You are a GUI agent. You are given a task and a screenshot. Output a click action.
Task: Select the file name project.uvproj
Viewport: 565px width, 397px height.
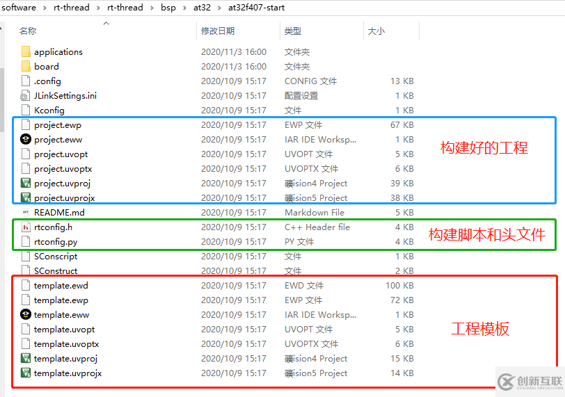click(x=62, y=184)
